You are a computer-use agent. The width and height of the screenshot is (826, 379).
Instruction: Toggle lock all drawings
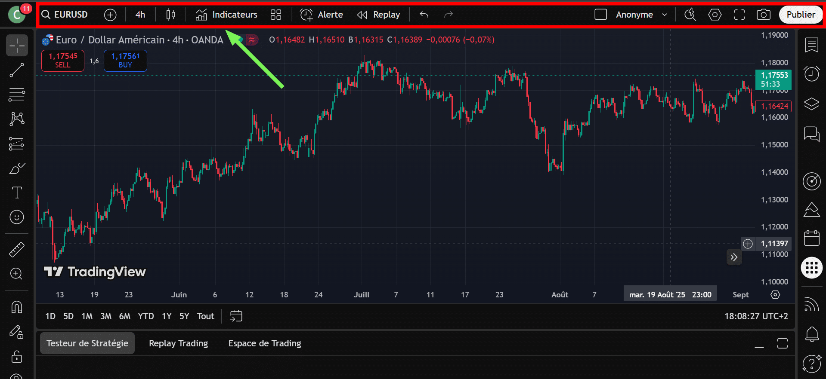(17, 356)
